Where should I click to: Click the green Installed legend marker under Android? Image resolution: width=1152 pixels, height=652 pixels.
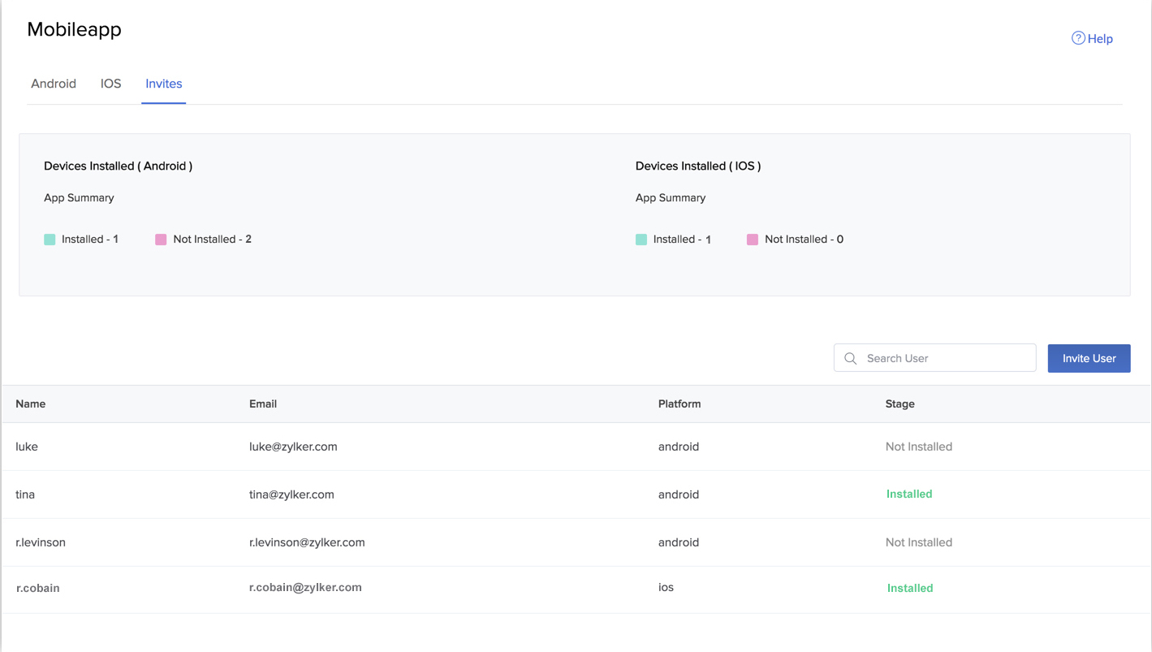tap(50, 239)
